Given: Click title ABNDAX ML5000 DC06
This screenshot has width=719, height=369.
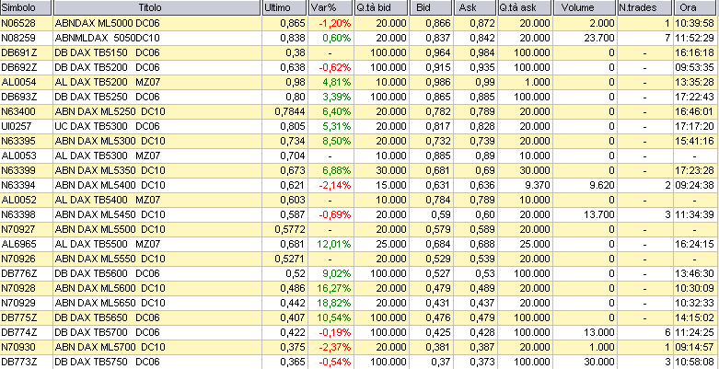Looking at the screenshot, I should [x=108, y=23].
